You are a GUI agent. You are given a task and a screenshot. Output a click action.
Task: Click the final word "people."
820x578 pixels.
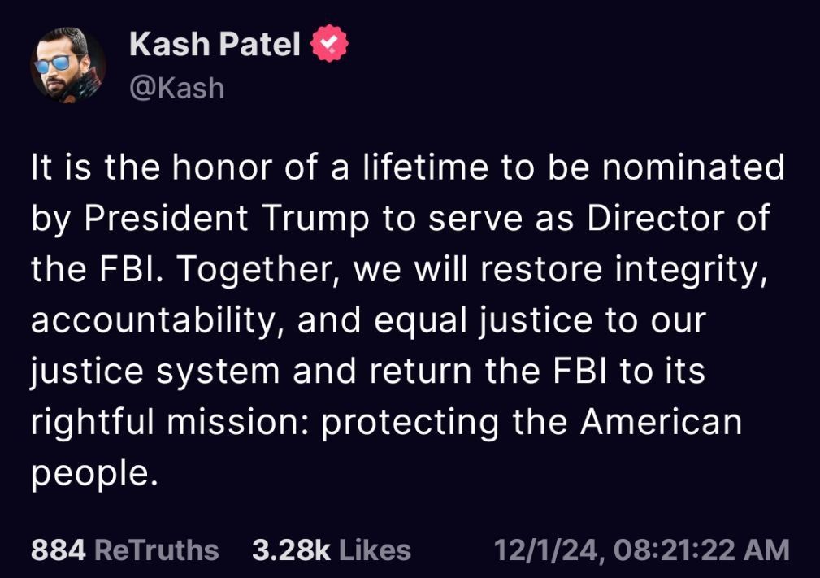(x=93, y=474)
